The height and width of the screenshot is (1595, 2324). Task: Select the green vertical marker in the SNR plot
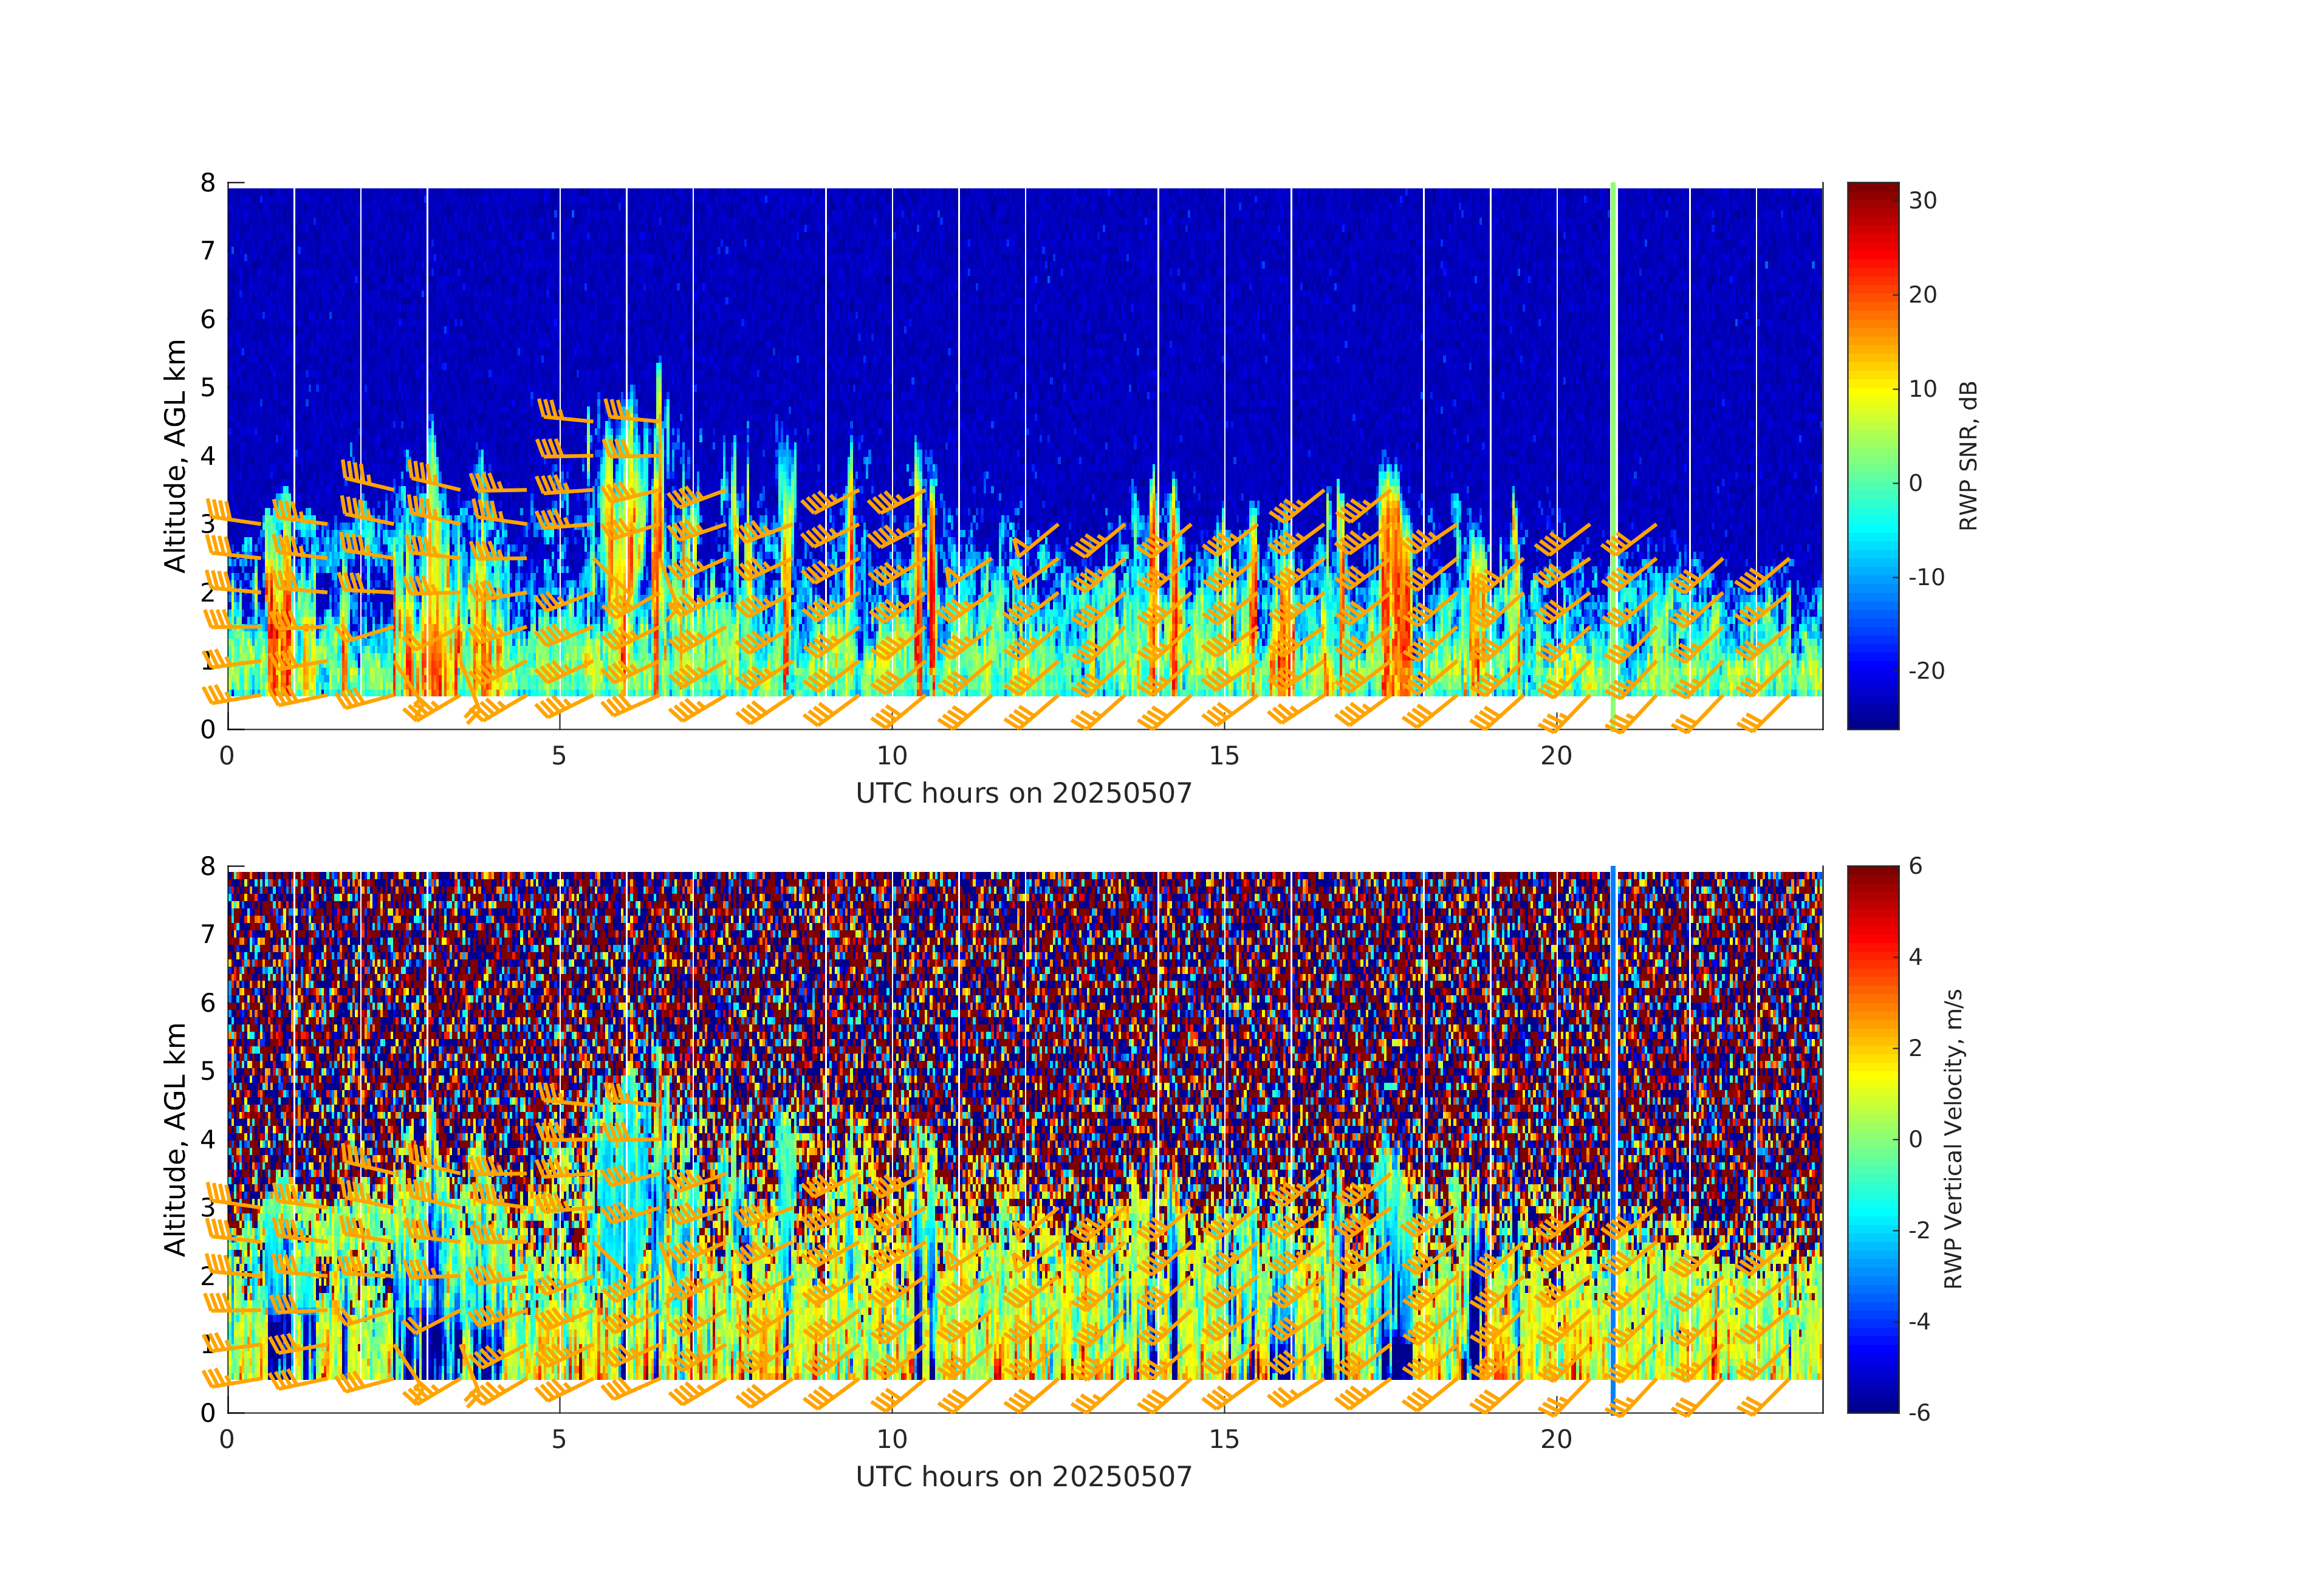pos(1613,350)
